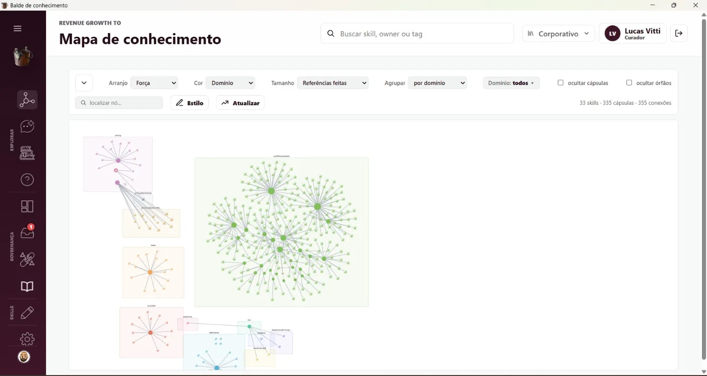Image resolution: width=707 pixels, height=376 pixels.
Task: Click the Atualizar button
Action: pos(240,103)
